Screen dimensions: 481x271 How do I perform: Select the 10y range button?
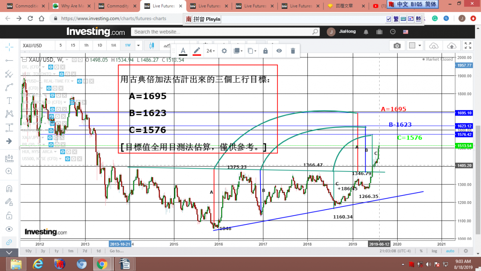tap(28, 251)
